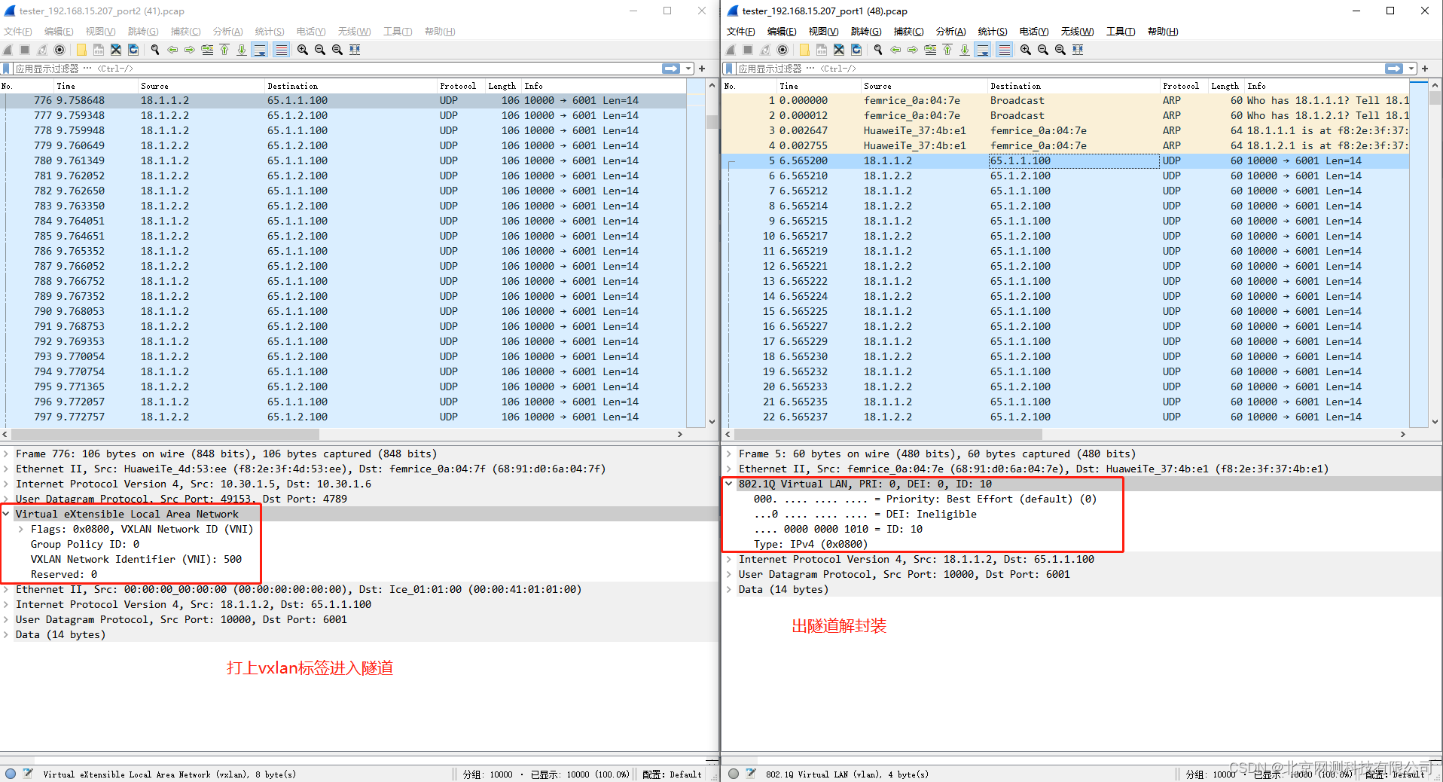1443x782 pixels.
Task: Toggle packet colorization in left window
Action: (282, 50)
